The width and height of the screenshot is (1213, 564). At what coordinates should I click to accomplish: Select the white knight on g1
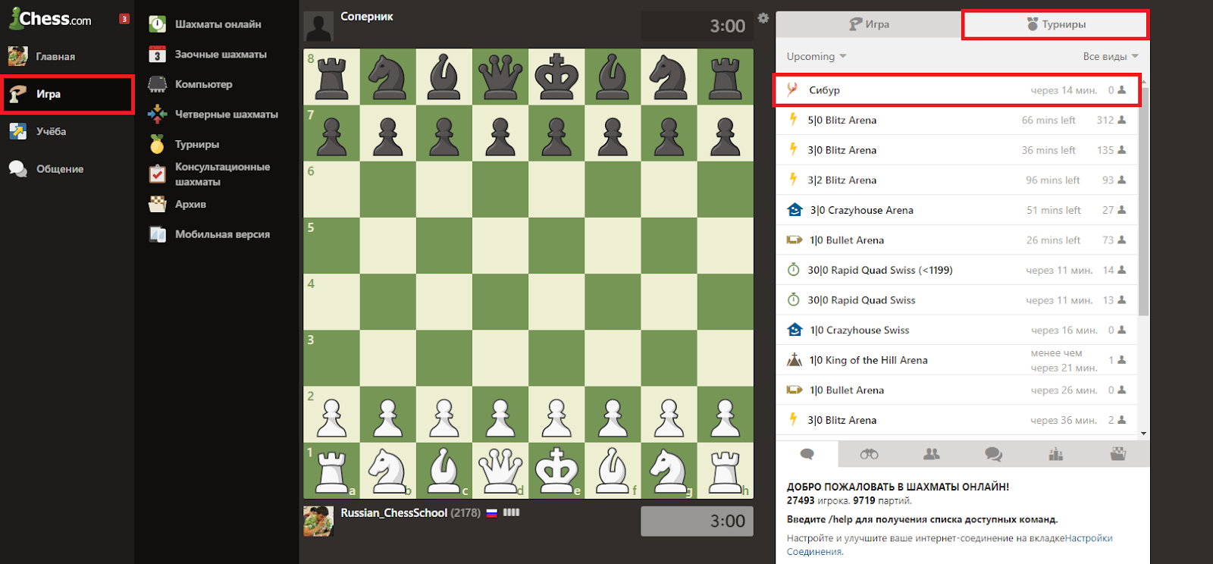[x=669, y=471]
